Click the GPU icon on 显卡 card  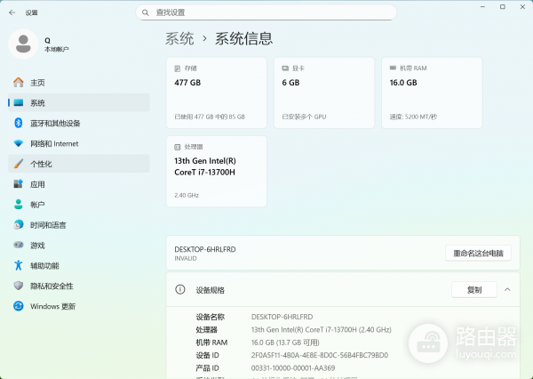285,69
